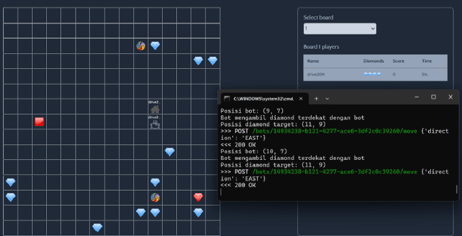This screenshot has width=462, height=236.
Task: Click the score value 0 for drive2011
Action: pyautogui.click(x=394, y=75)
